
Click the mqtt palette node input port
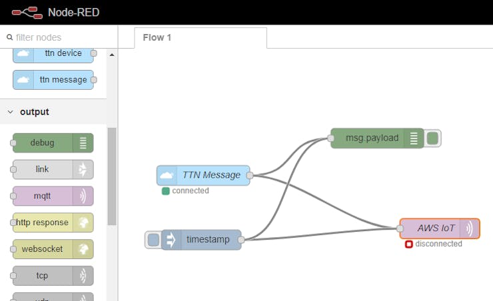[x=13, y=196]
